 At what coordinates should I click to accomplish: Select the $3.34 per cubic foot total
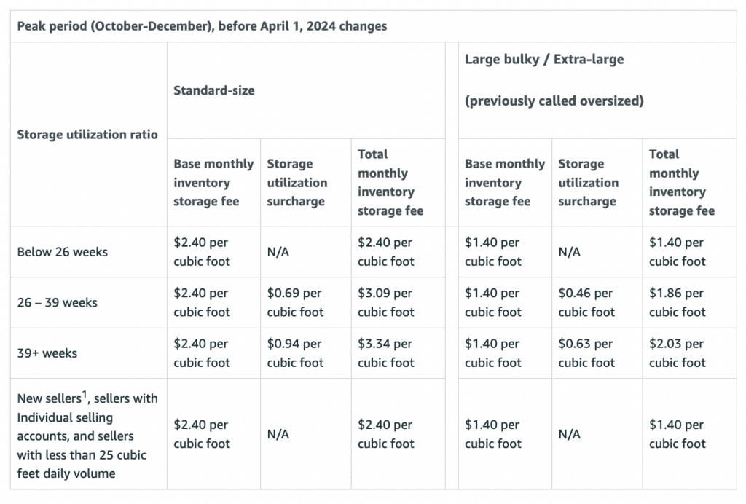[x=386, y=353]
